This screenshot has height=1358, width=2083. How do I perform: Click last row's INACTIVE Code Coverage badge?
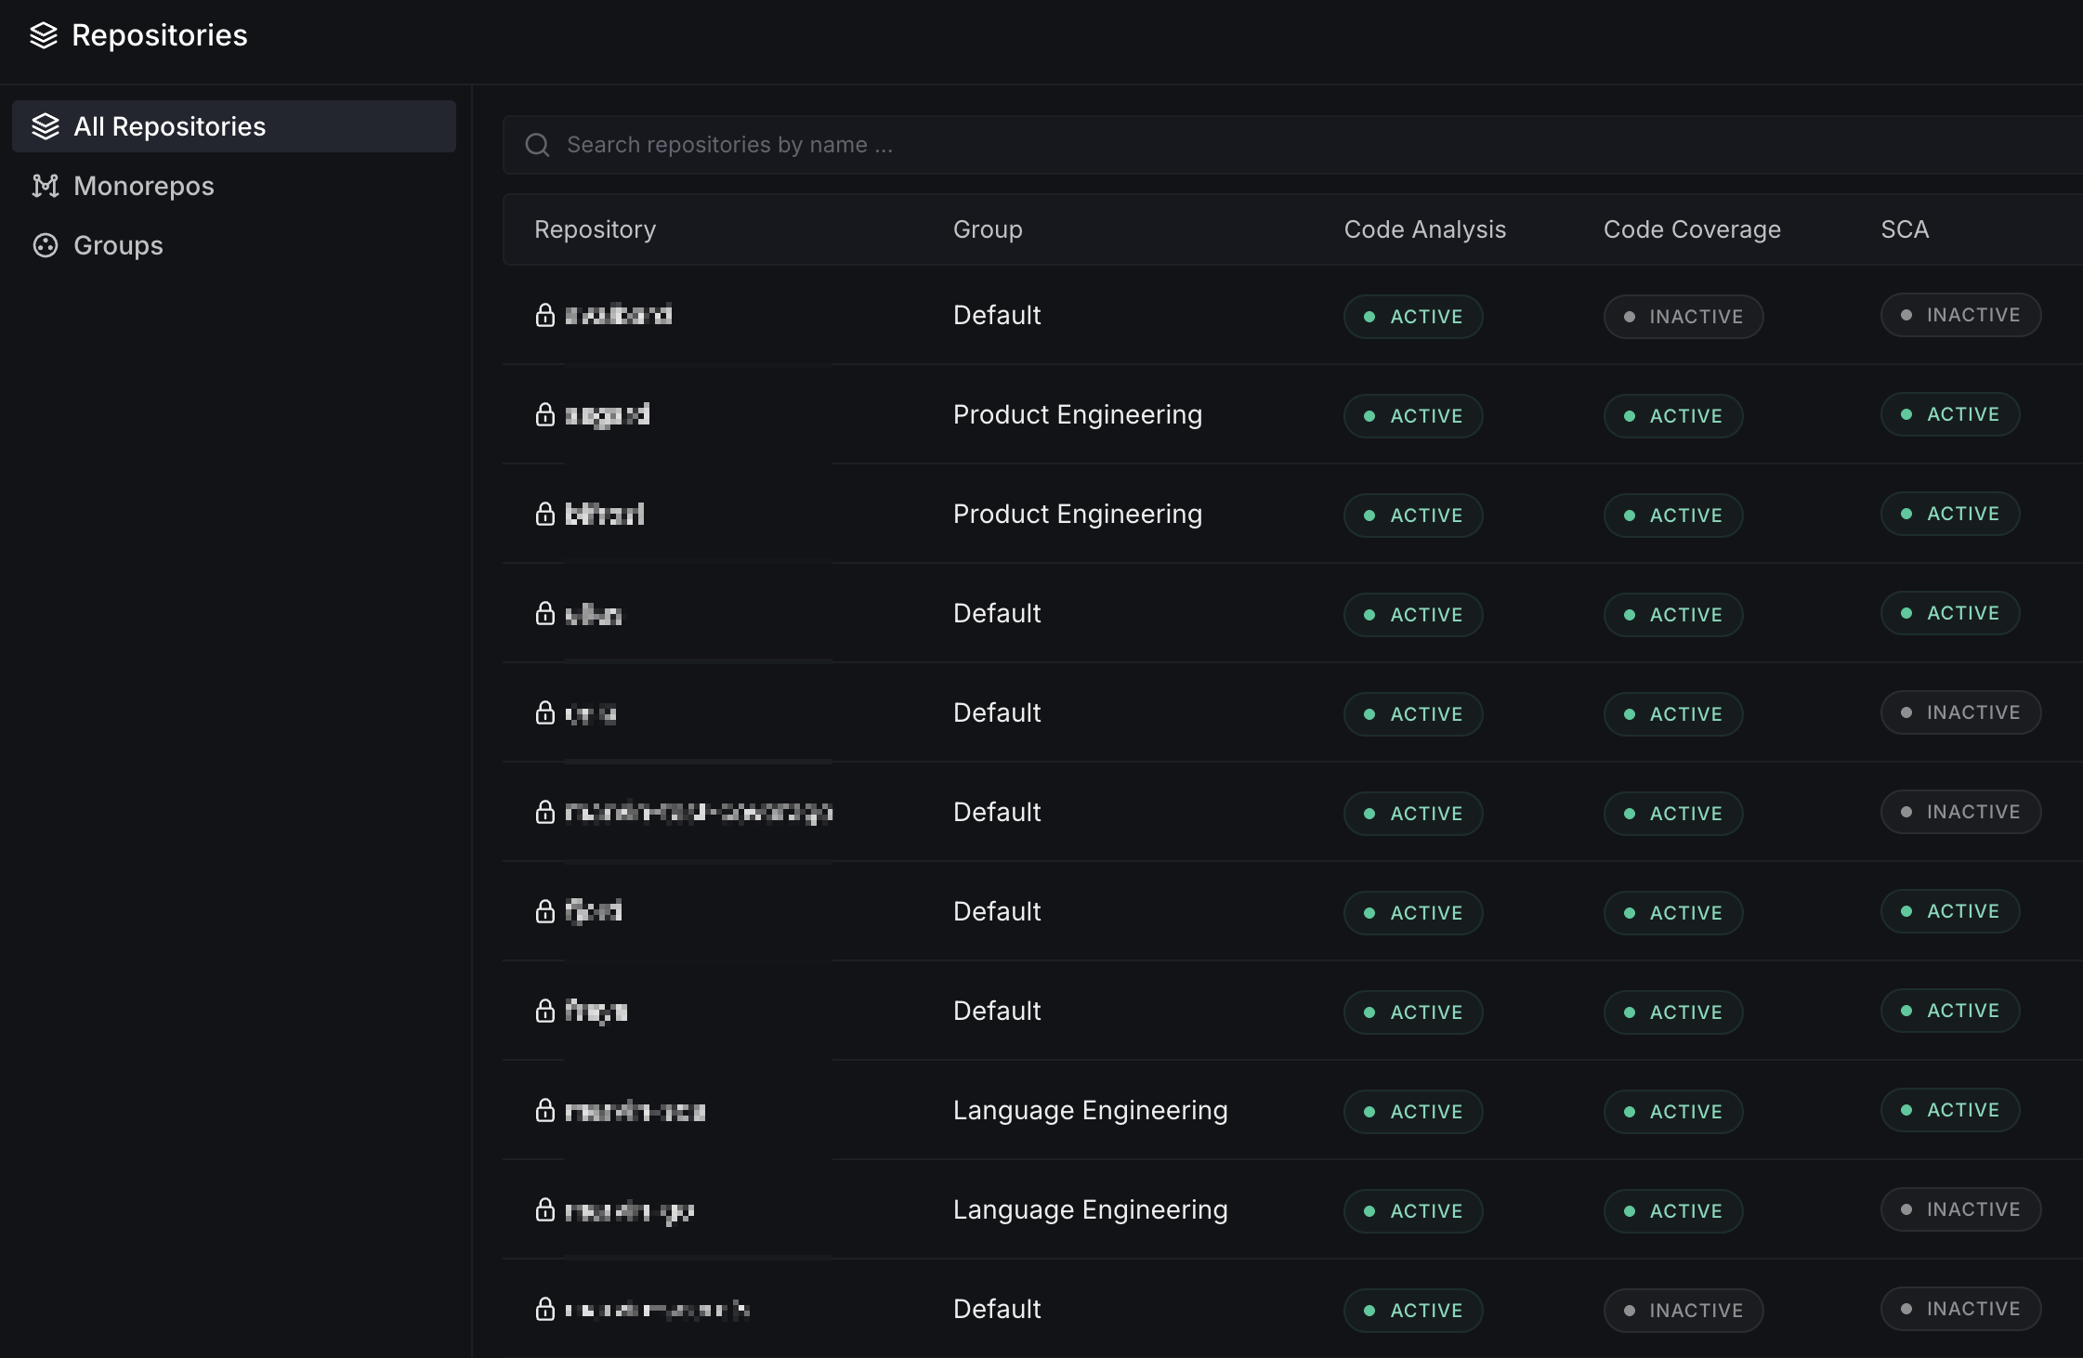(x=1683, y=1311)
